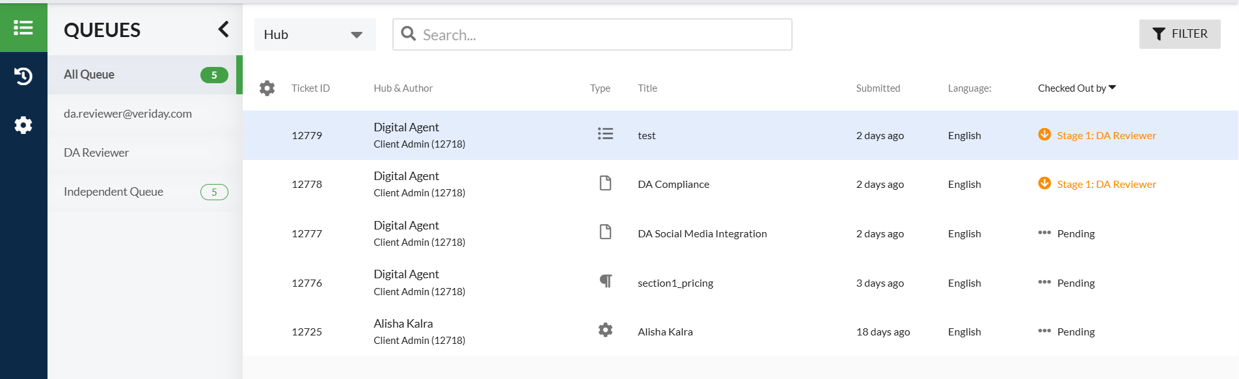The image size is (1239, 379).
Task: Click the list type icon for ticket 12779
Action: point(605,134)
